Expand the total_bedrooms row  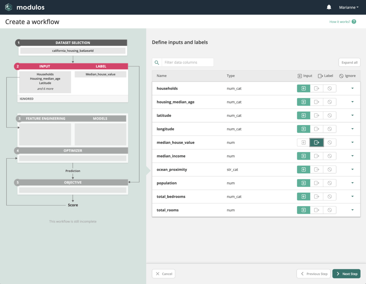[352, 197]
